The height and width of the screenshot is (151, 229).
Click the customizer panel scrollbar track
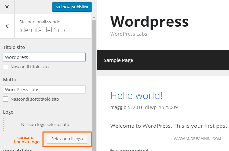click(x=94, y=85)
